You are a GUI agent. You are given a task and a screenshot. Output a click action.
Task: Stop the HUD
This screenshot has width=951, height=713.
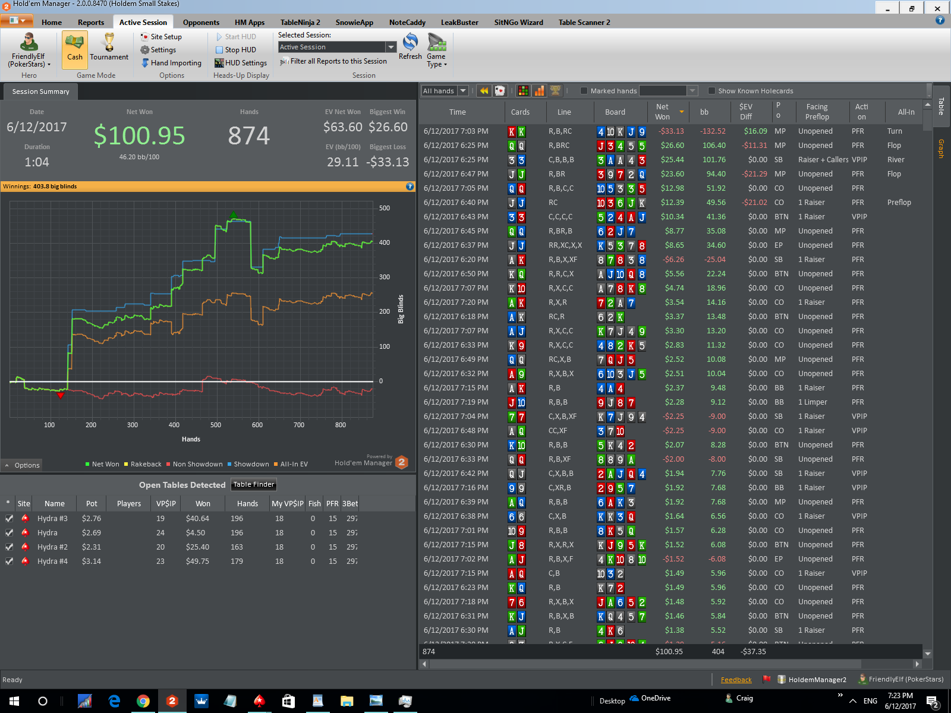[x=235, y=50]
